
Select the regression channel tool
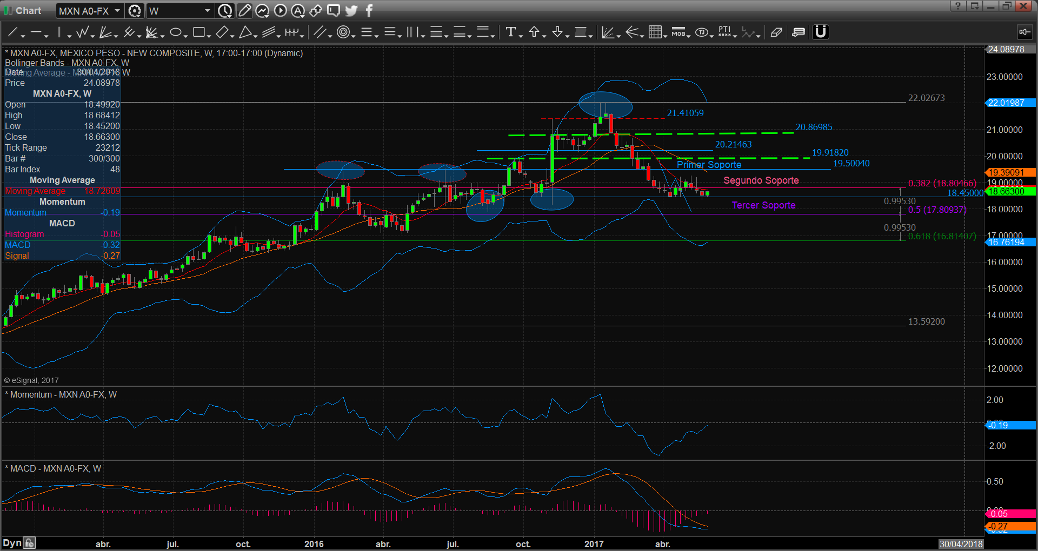click(x=268, y=32)
